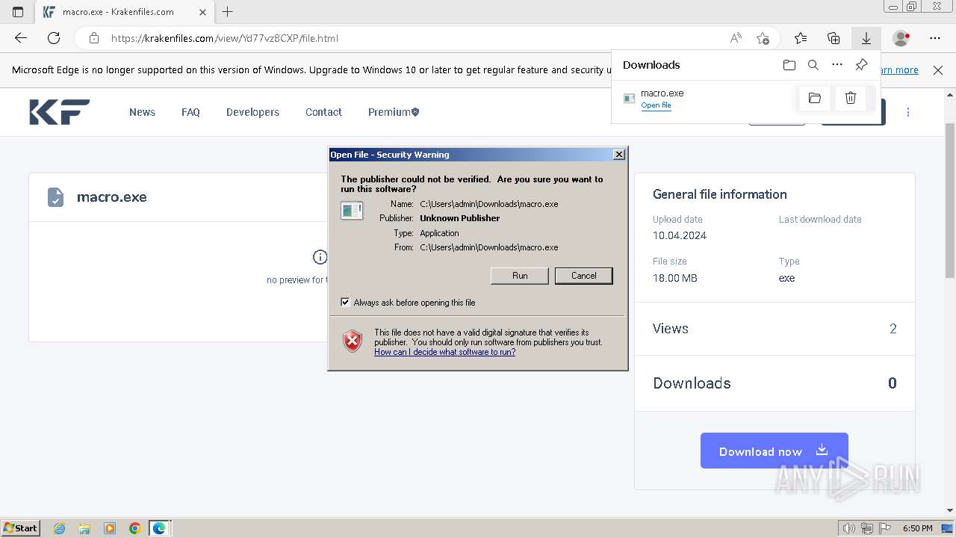Image resolution: width=956 pixels, height=538 pixels.
Task: Launch Chrome from the taskbar
Action: pos(134,528)
